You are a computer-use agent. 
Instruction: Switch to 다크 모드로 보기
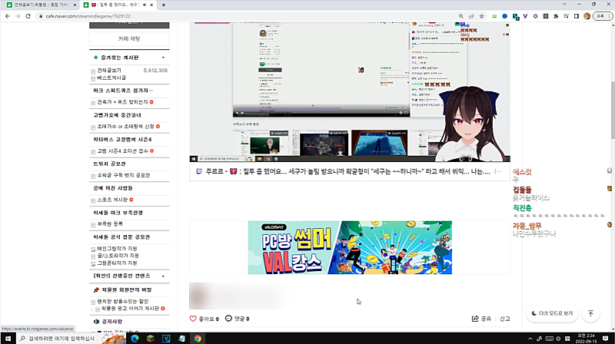click(552, 313)
